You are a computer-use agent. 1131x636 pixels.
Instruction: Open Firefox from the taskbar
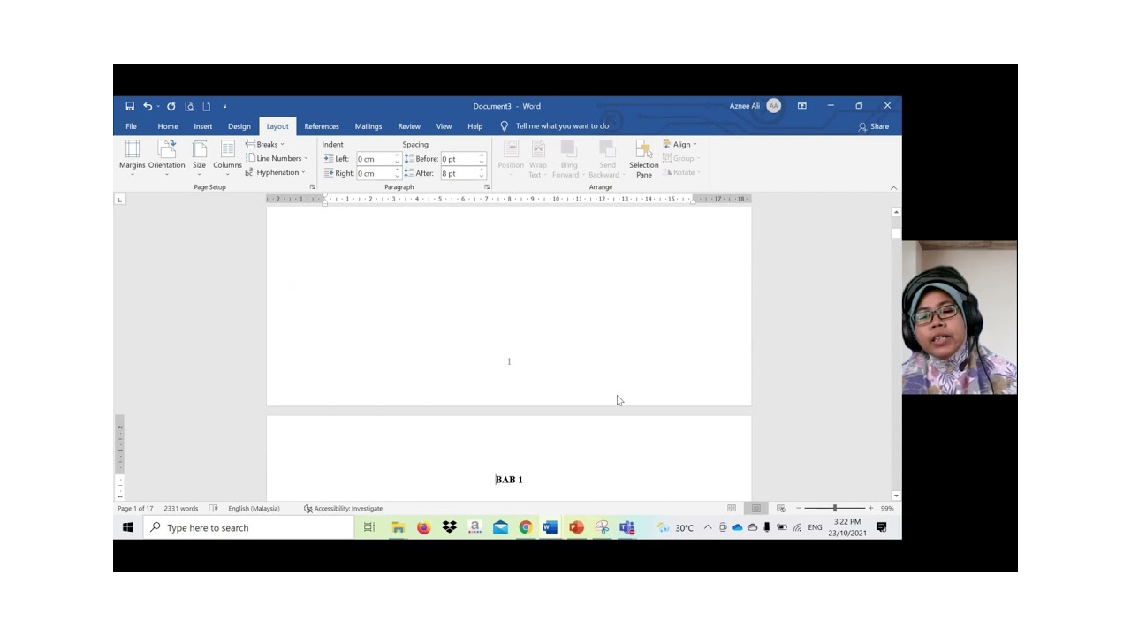click(x=424, y=527)
